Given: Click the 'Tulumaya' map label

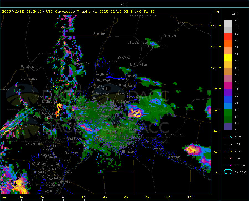Looking at the screenshot, I should 103,80.
